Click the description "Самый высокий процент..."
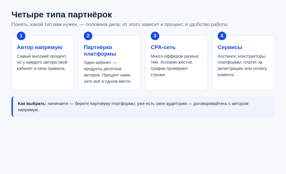 42,62
